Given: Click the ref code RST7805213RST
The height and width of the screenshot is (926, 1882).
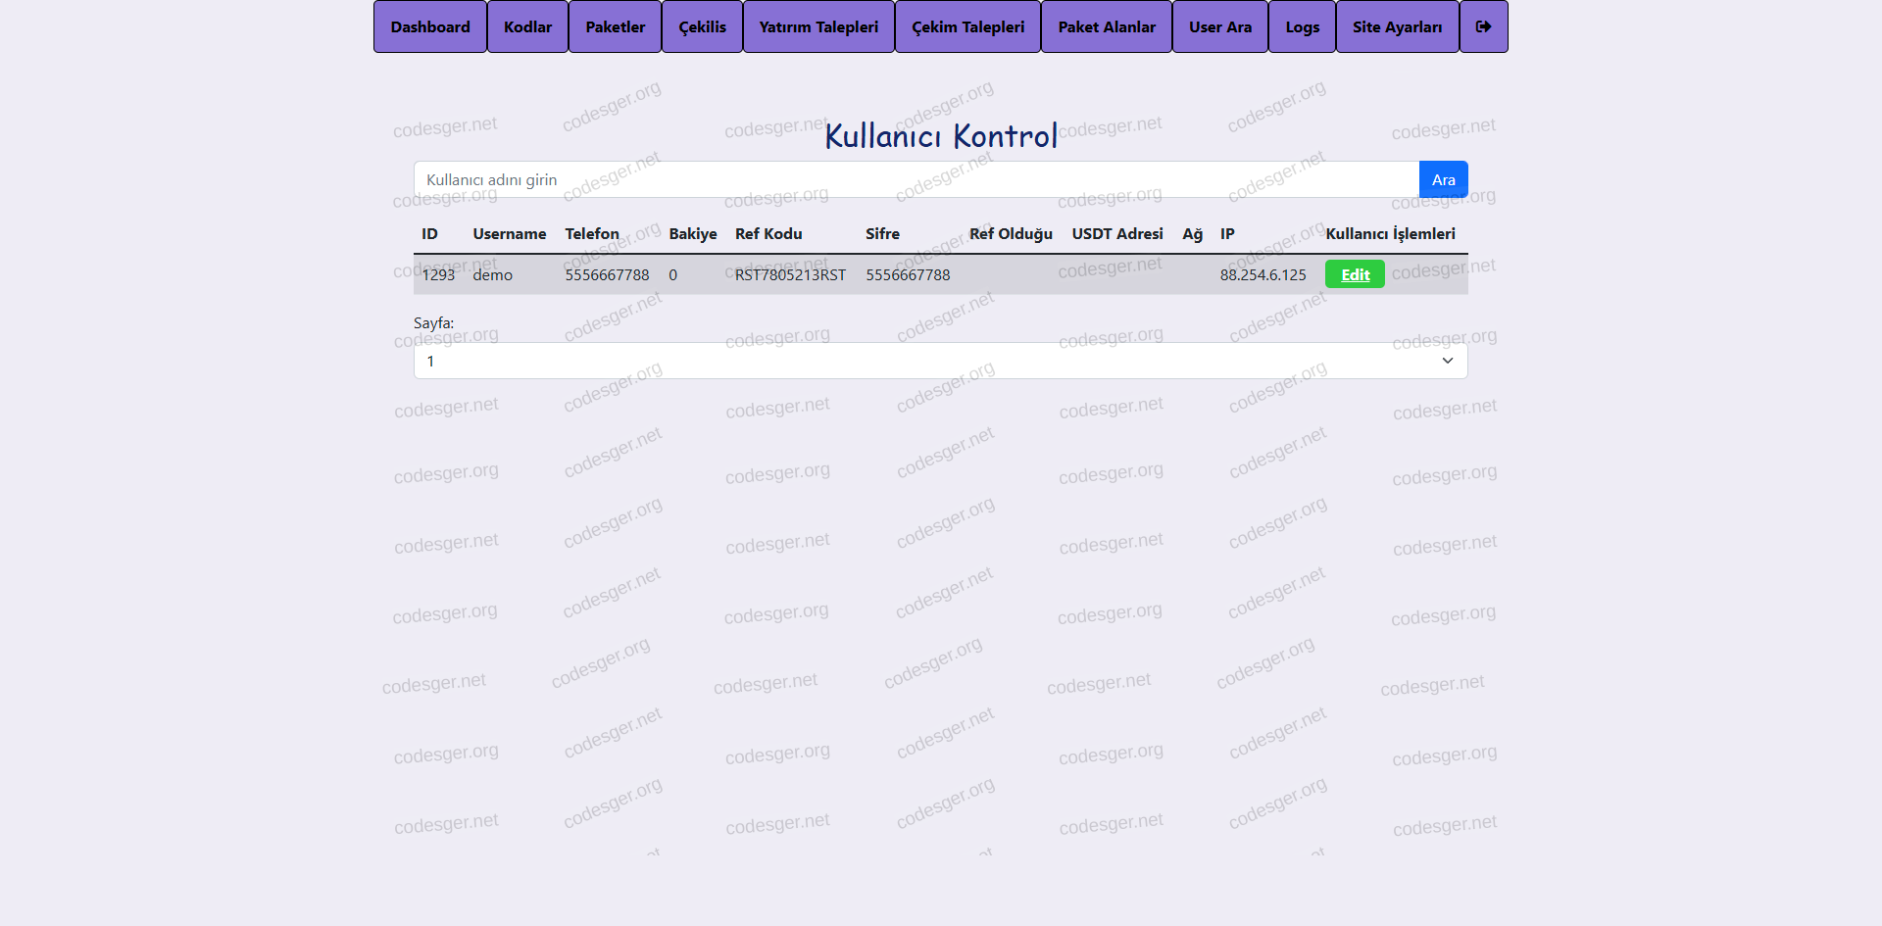Looking at the screenshot, I should tap(790, 274).
